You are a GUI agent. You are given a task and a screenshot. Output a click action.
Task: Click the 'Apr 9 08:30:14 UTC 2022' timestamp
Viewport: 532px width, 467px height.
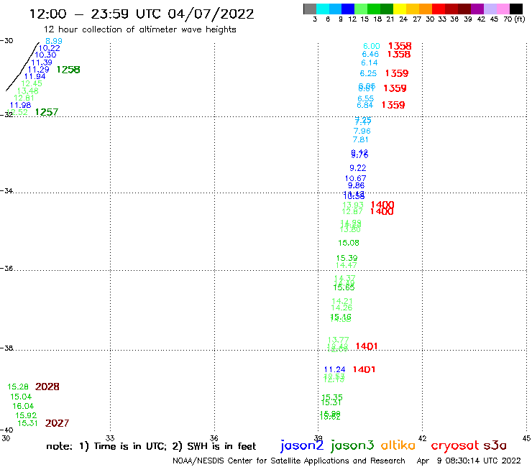(x=469, y=461)
